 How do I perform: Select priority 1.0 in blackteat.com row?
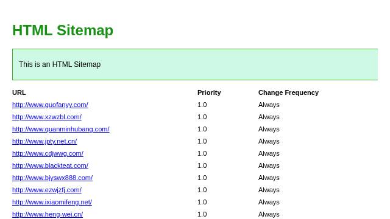pyautogui.click(x=202, y=165)
